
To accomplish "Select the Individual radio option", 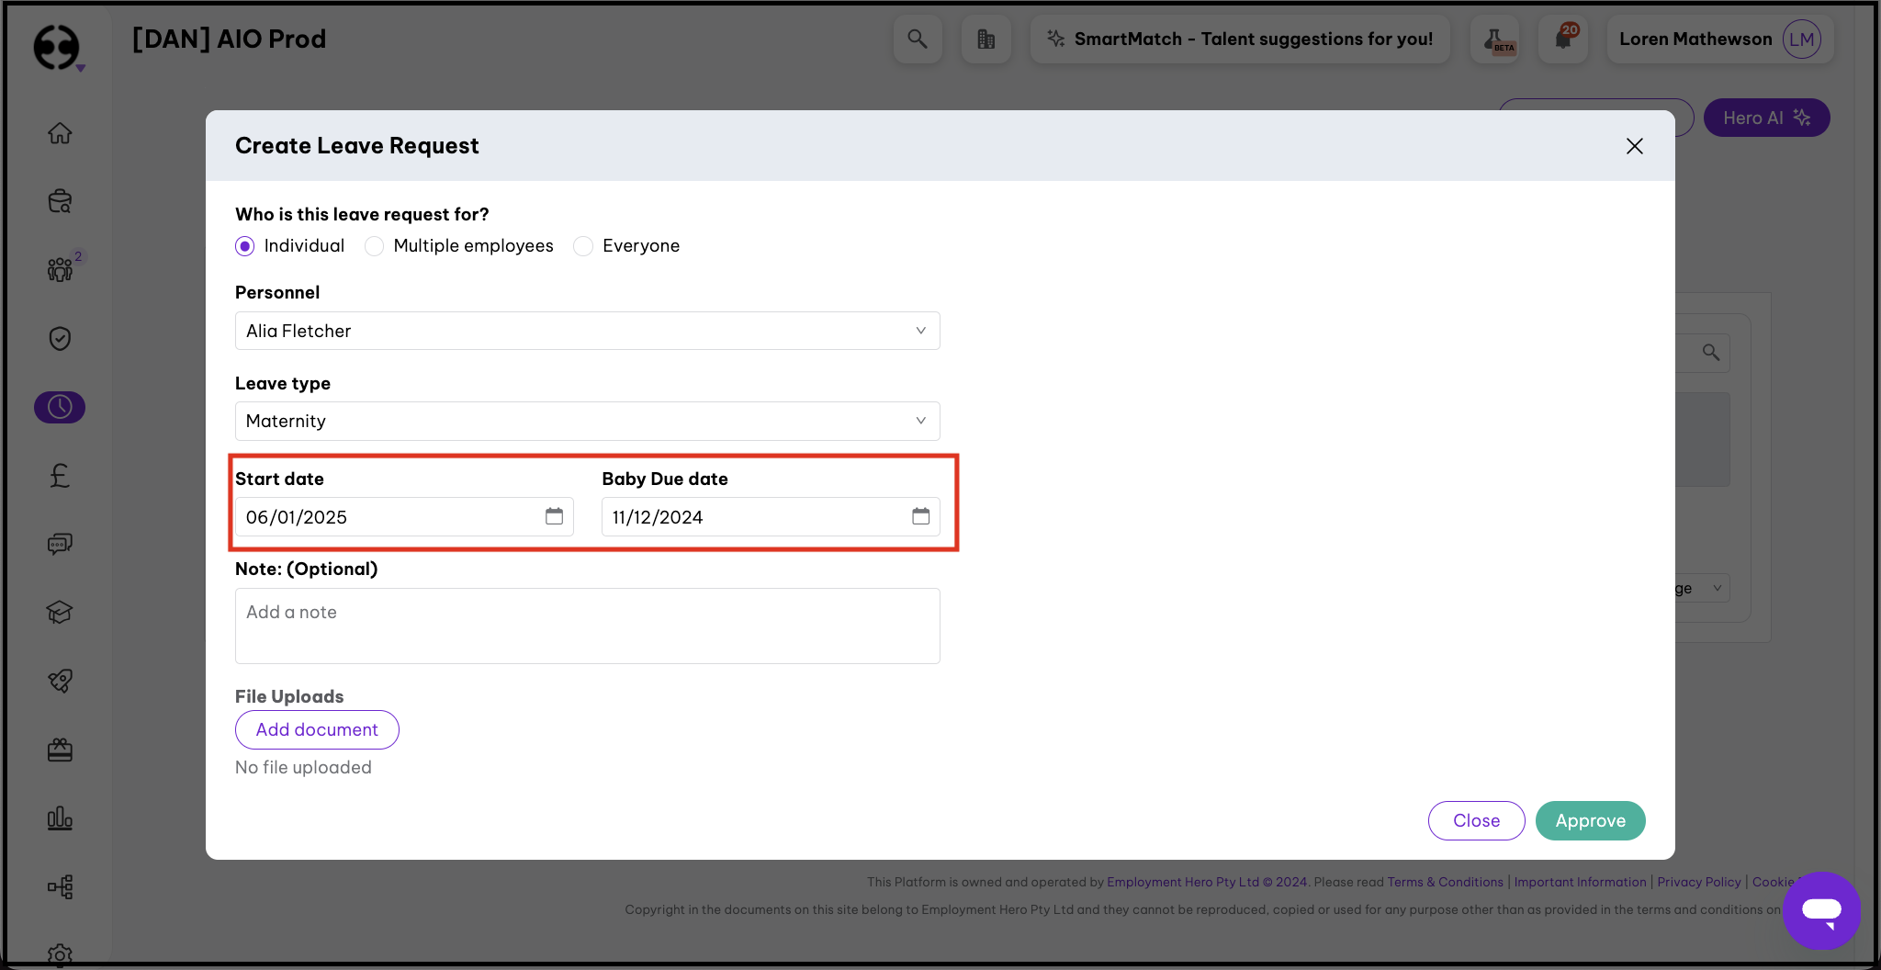I will (245, 246).
